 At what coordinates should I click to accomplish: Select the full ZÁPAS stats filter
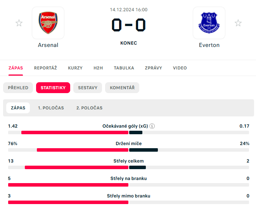pos(18,108)
